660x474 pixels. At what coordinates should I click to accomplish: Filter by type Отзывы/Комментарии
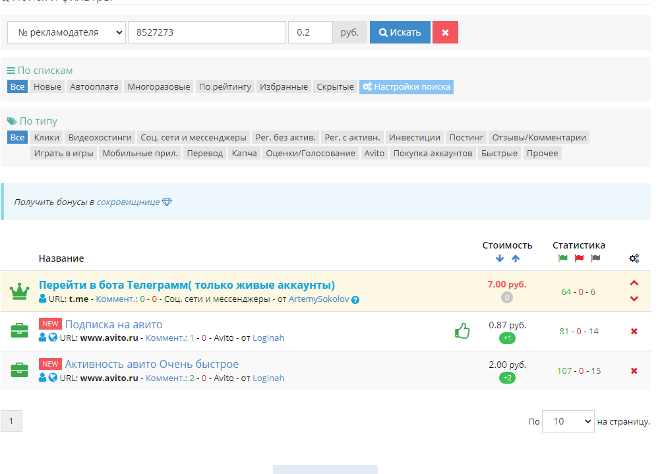click(x=539, y=137)
